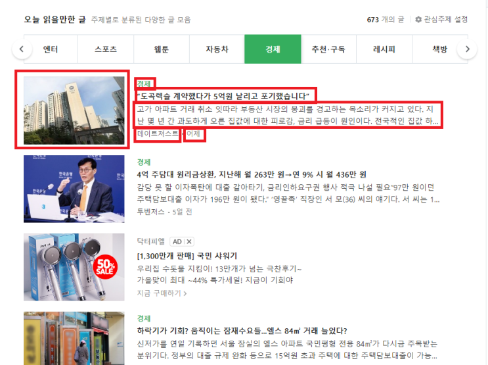
Task: Close the 닥터피엘 ad with X
Action: pyautogui.click(x=189, y=241)
